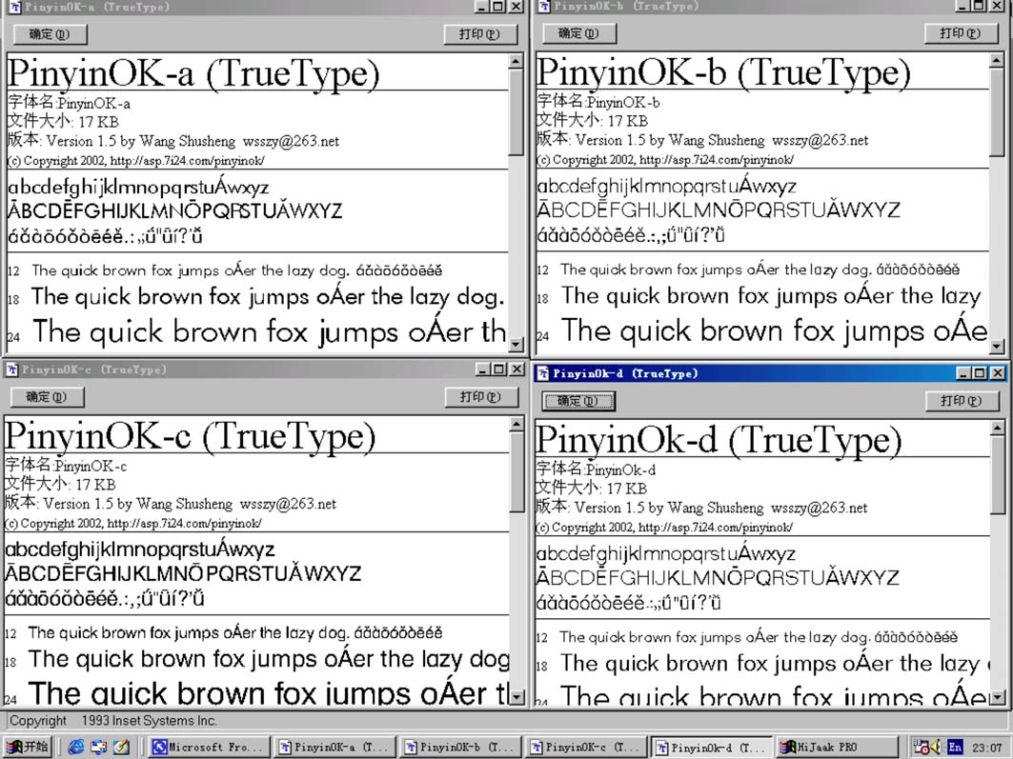Click the 23:07 system clock

[x=987, y=748]
